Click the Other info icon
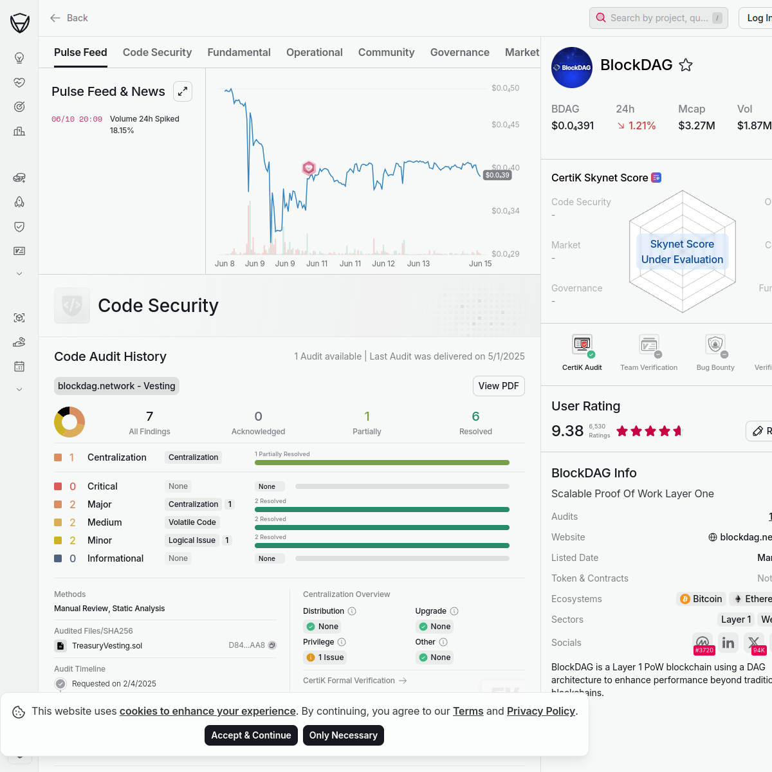772x772 pixels. coord(443,642)
